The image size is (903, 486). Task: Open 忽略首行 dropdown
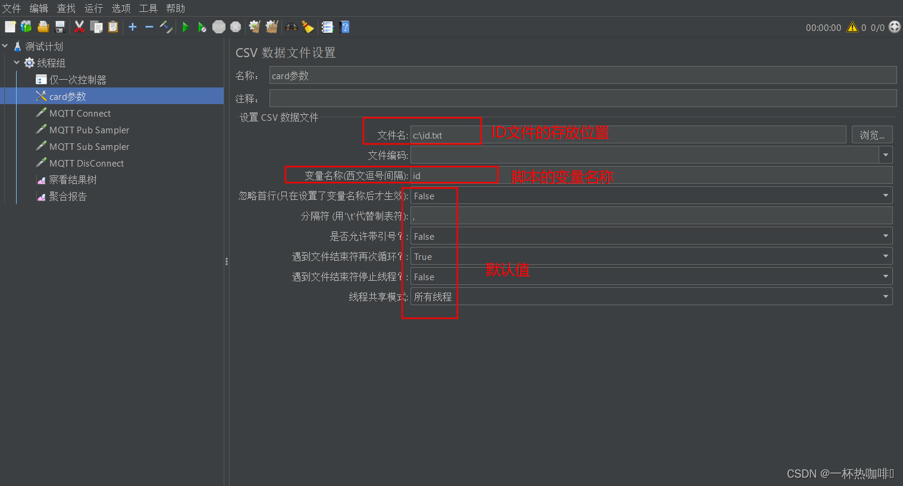click(x=885, y=195)
